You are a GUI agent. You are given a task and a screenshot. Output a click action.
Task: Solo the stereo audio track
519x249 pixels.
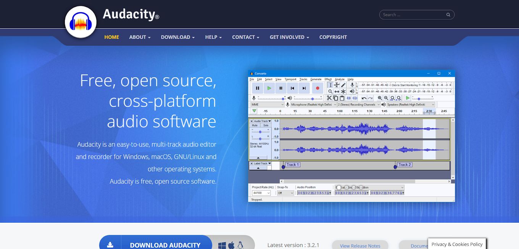[x=266, y=125]
